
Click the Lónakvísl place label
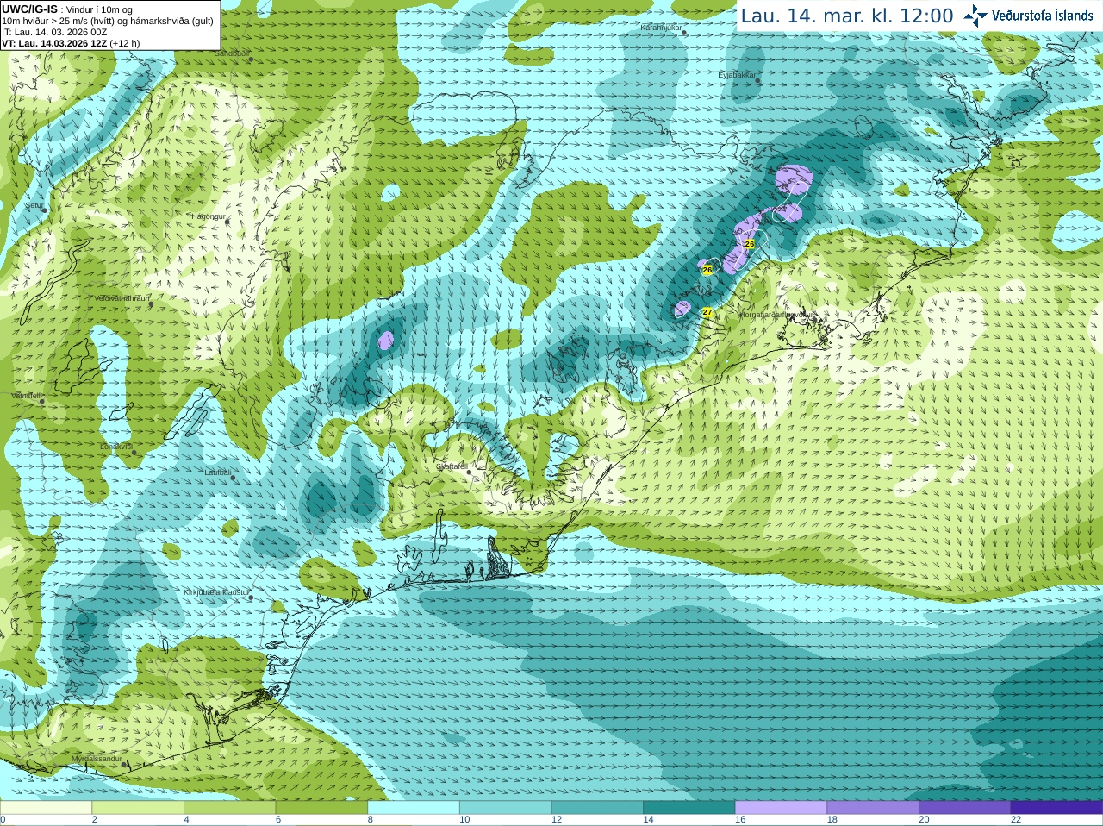point(116,447)
